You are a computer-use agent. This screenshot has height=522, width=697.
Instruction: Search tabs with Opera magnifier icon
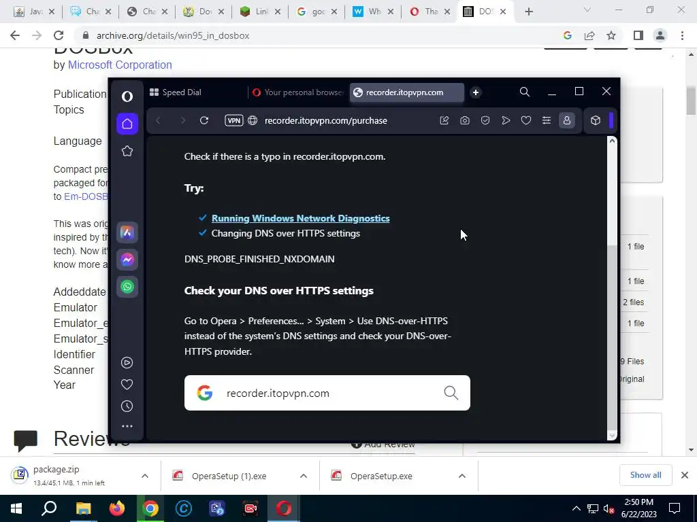(525, 92)
